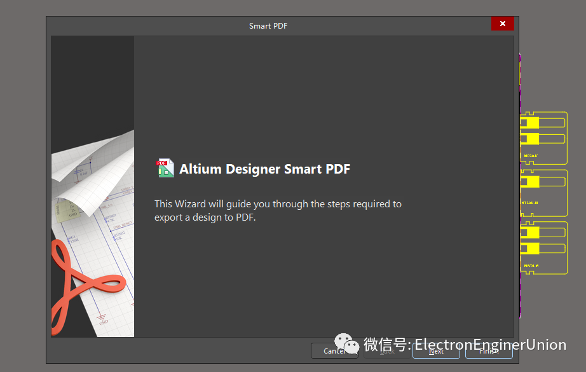
Task: Click the greyed-out Back button
Action: click(x=387, y=351)
